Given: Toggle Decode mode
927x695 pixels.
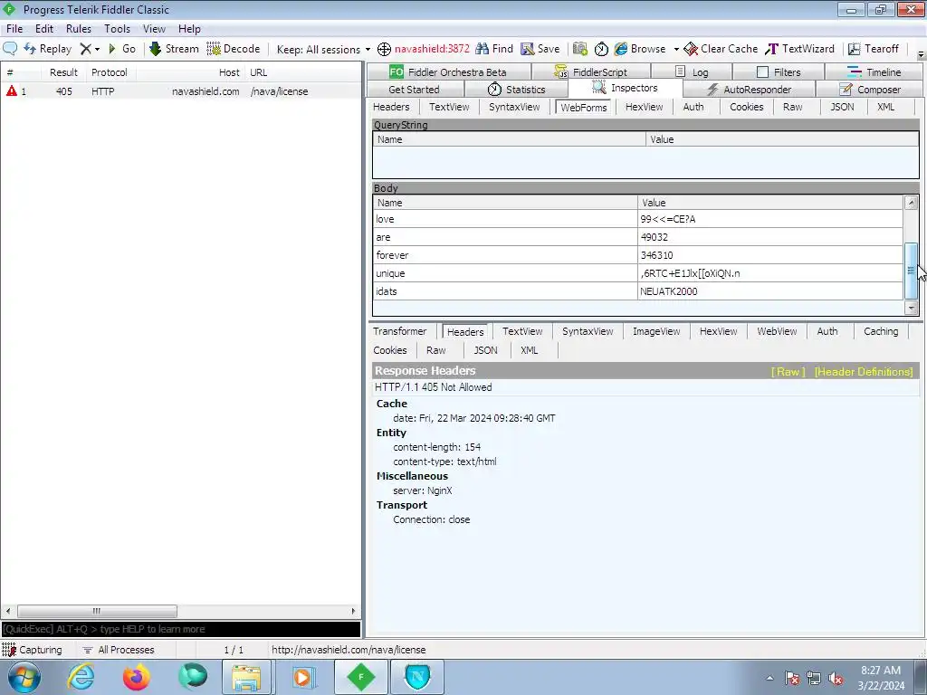Looking at the screenshot, I should coord(234,49).
